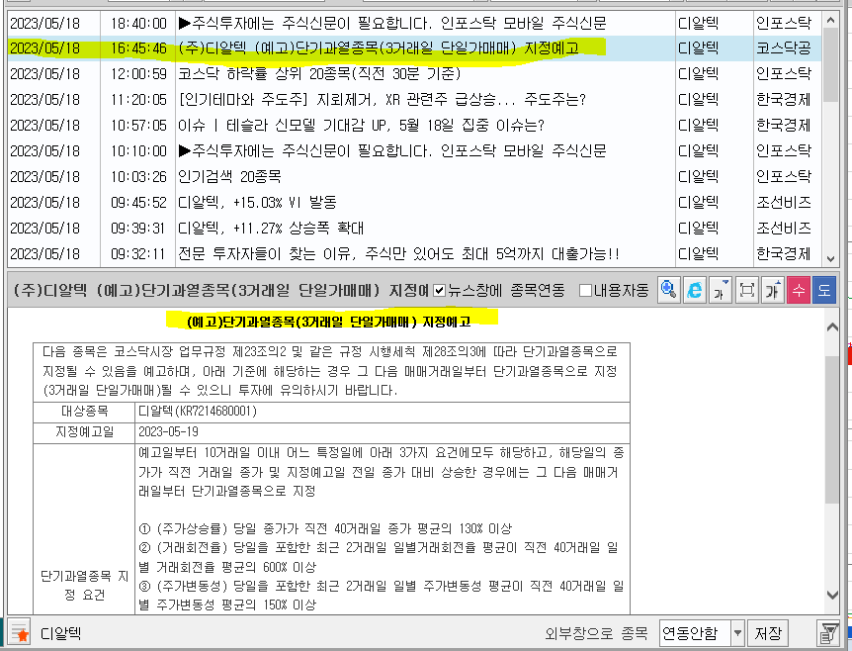Viewport: 852px width, 651px height.
Task: Select 18:40:00 주식신문 news row
Action: pyautogui.click(x=414, y=23)
